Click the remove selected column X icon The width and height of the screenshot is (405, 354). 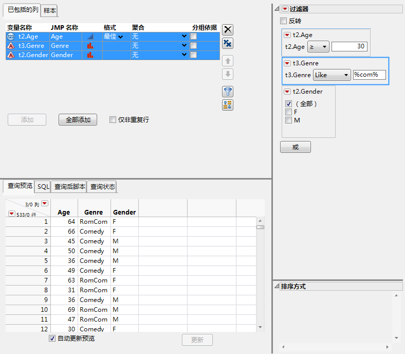tap(228, 29)
